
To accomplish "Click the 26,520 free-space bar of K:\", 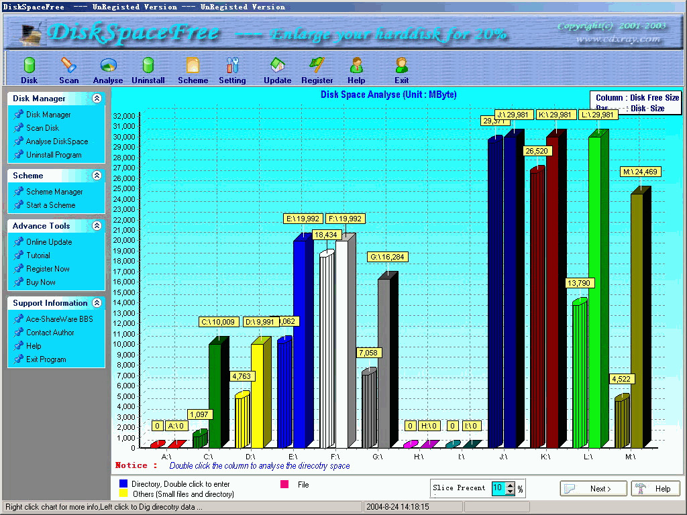I will (x=537, y=306).
